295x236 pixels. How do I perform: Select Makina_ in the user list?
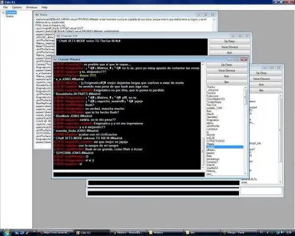click(x=211, y=171)
